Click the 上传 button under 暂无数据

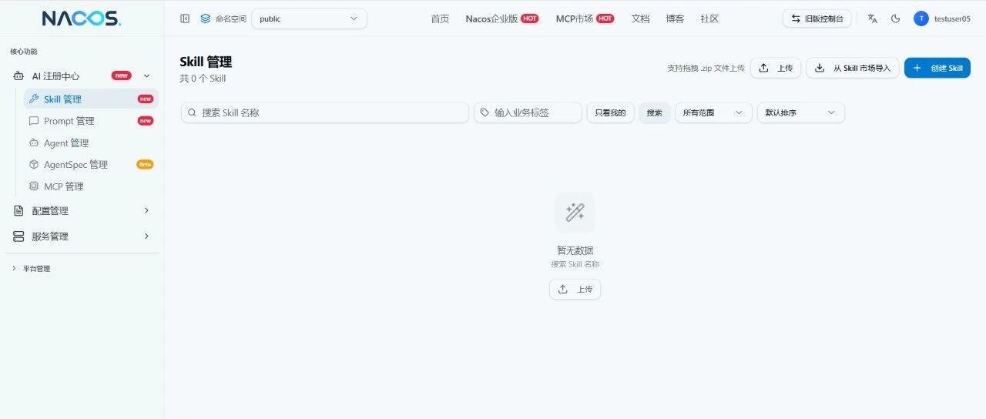tap(575, 289)
